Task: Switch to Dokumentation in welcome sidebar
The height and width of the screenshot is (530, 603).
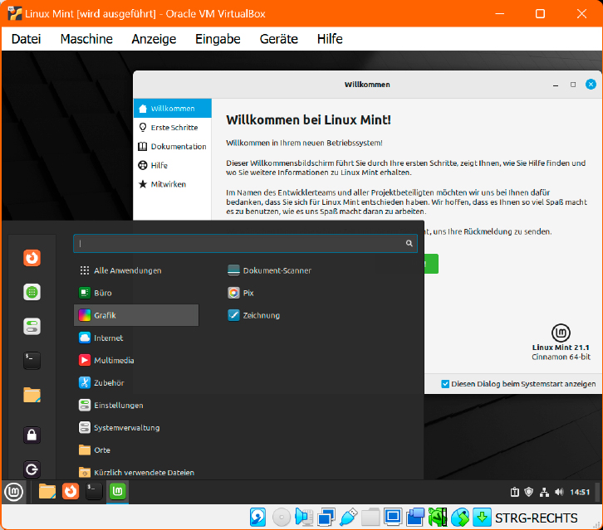Action: coord(172,146)
